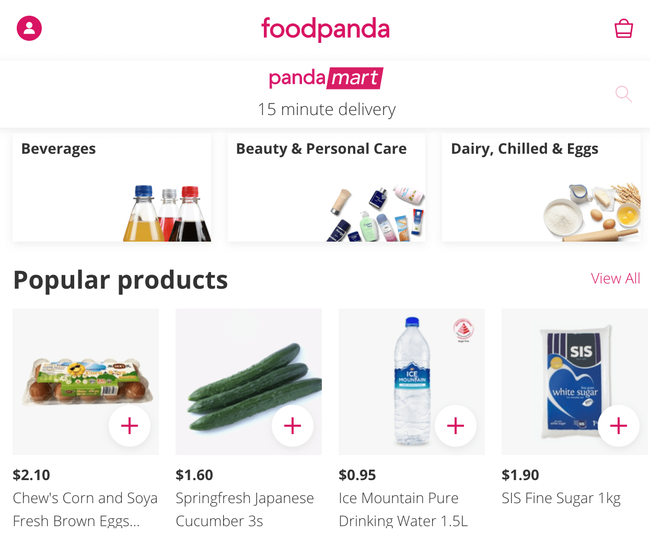Open Ice Mountain Pure Drinking Water title
The height and width of the screenshot is (546, 650).
coord(403,509)
